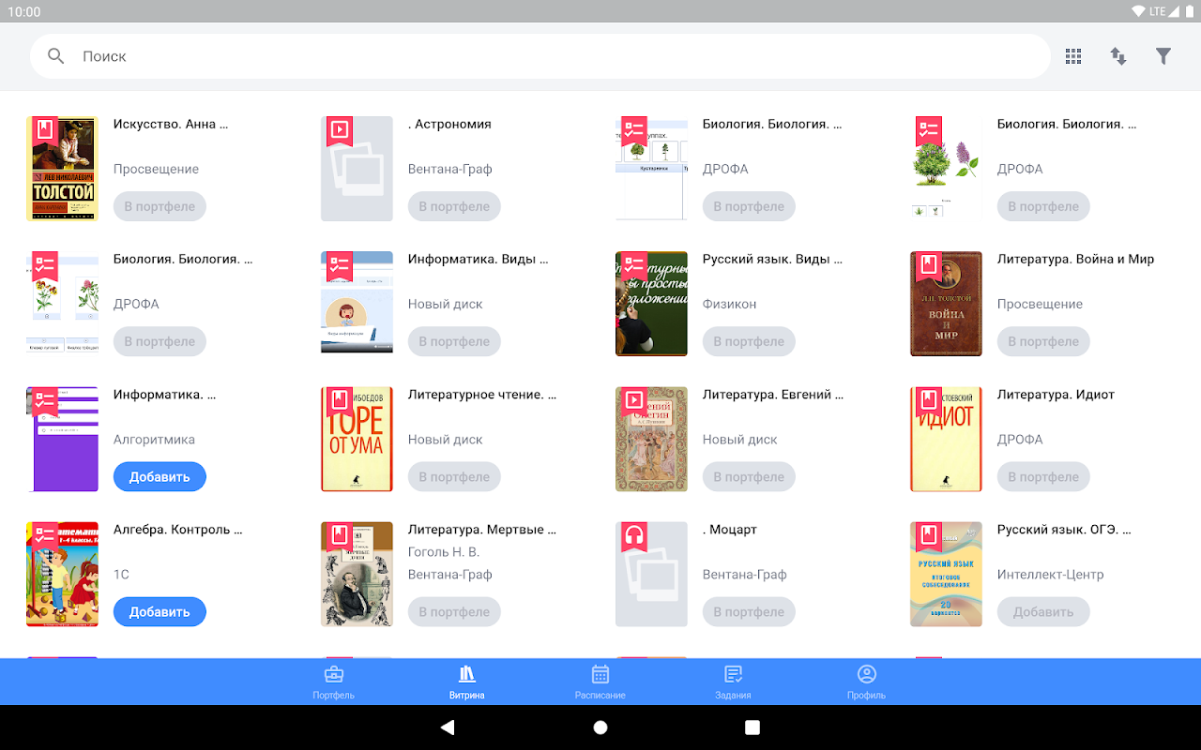Click bookmark badge on Толстой cover
The image size is (1201, 750).
45,131
